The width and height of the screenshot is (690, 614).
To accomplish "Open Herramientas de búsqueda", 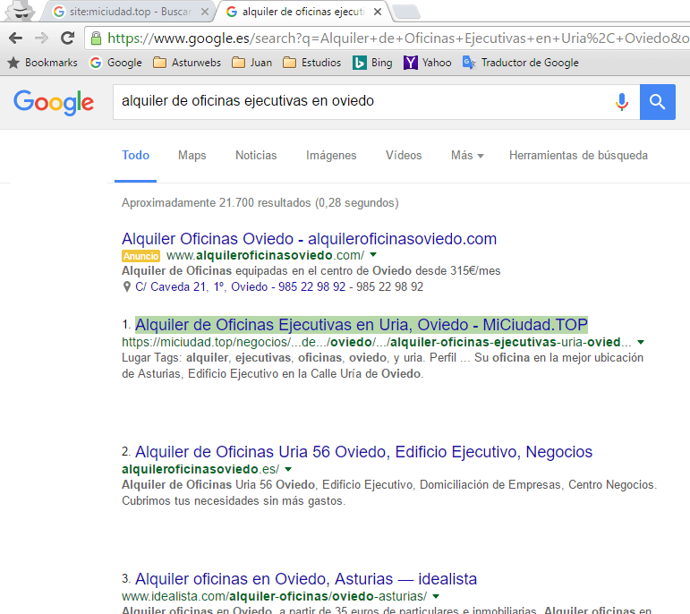I will [578, 156].
